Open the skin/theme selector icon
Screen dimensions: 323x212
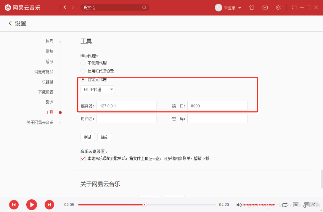(x=251, y=7)
